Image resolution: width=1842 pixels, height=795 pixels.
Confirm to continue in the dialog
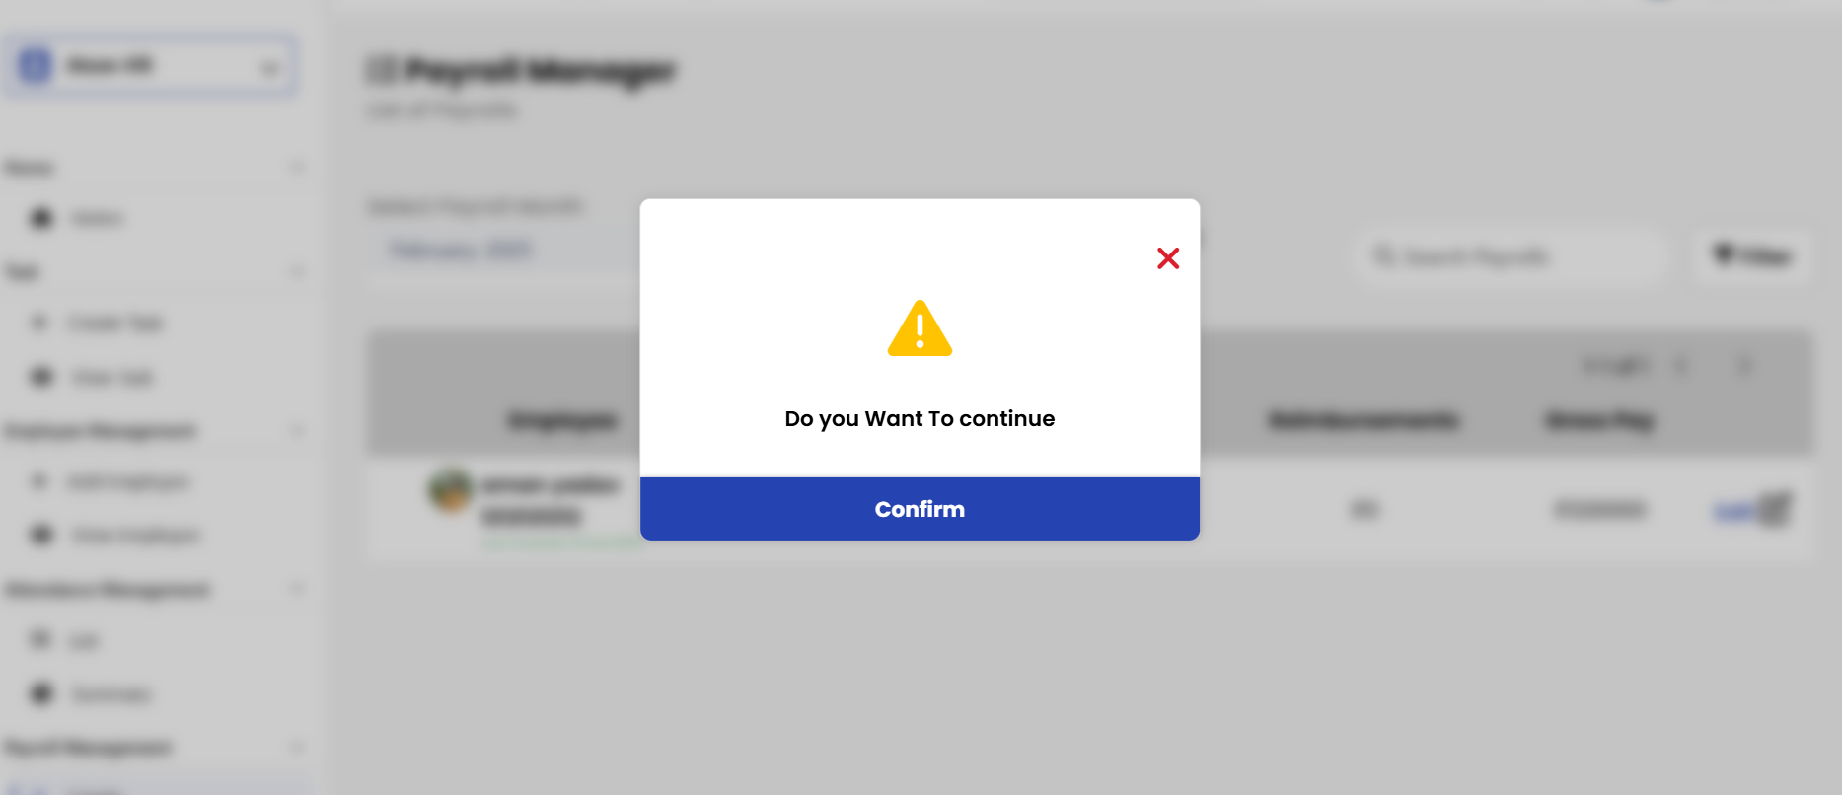point(920,509)
